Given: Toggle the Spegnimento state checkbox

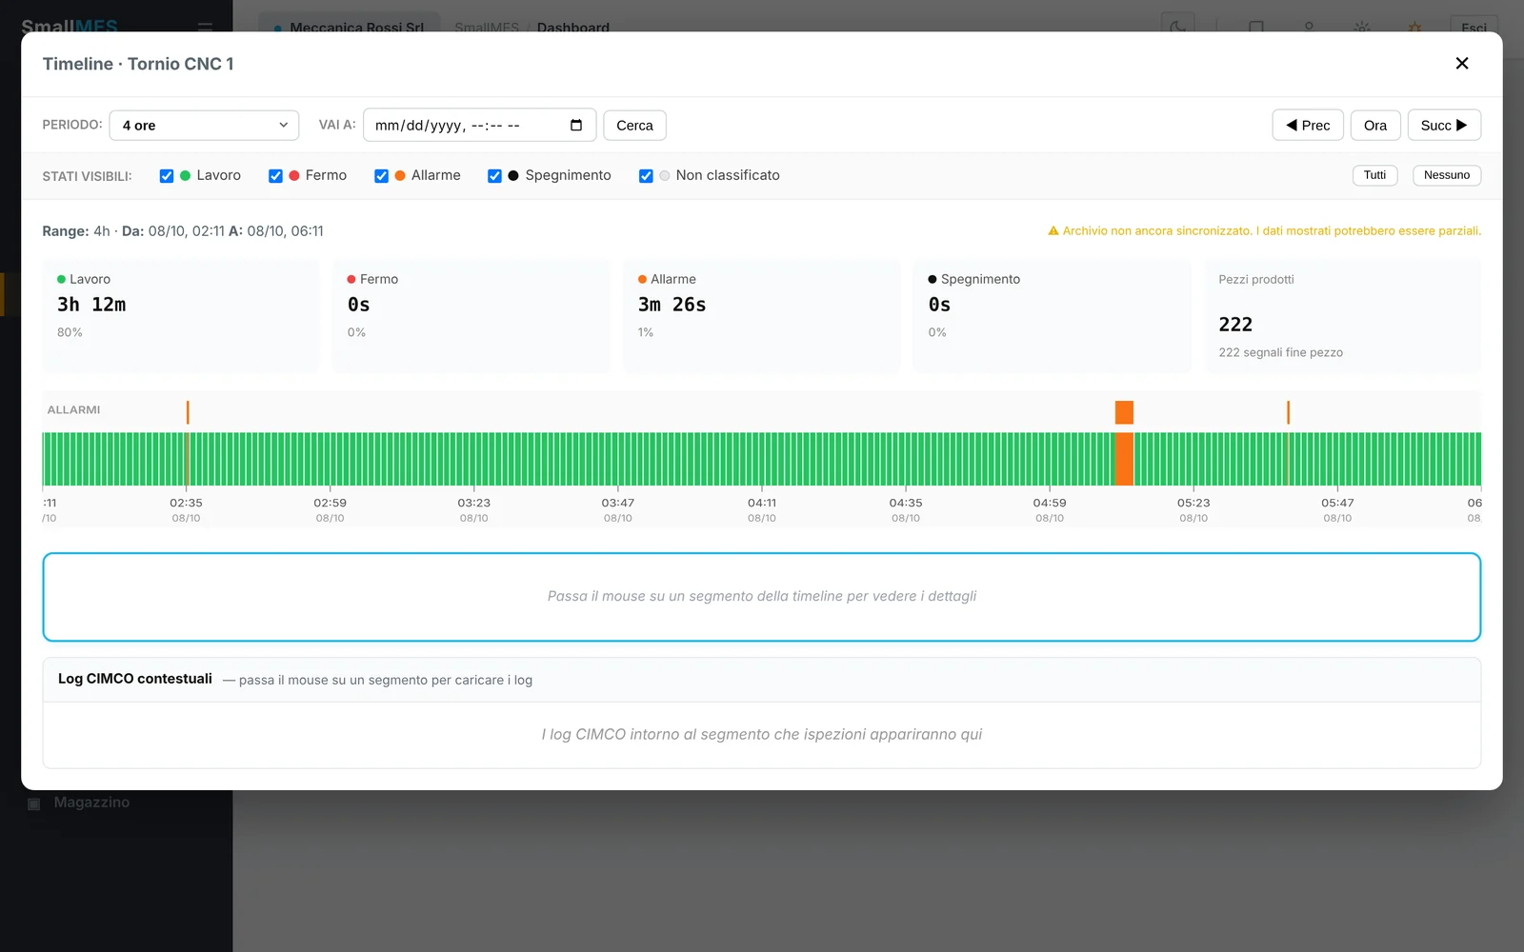Looking at the screenshot, I should click(x=494, y=176).
